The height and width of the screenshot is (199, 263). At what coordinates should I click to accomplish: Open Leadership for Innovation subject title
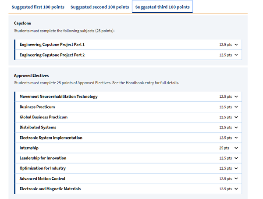point(43,158)
